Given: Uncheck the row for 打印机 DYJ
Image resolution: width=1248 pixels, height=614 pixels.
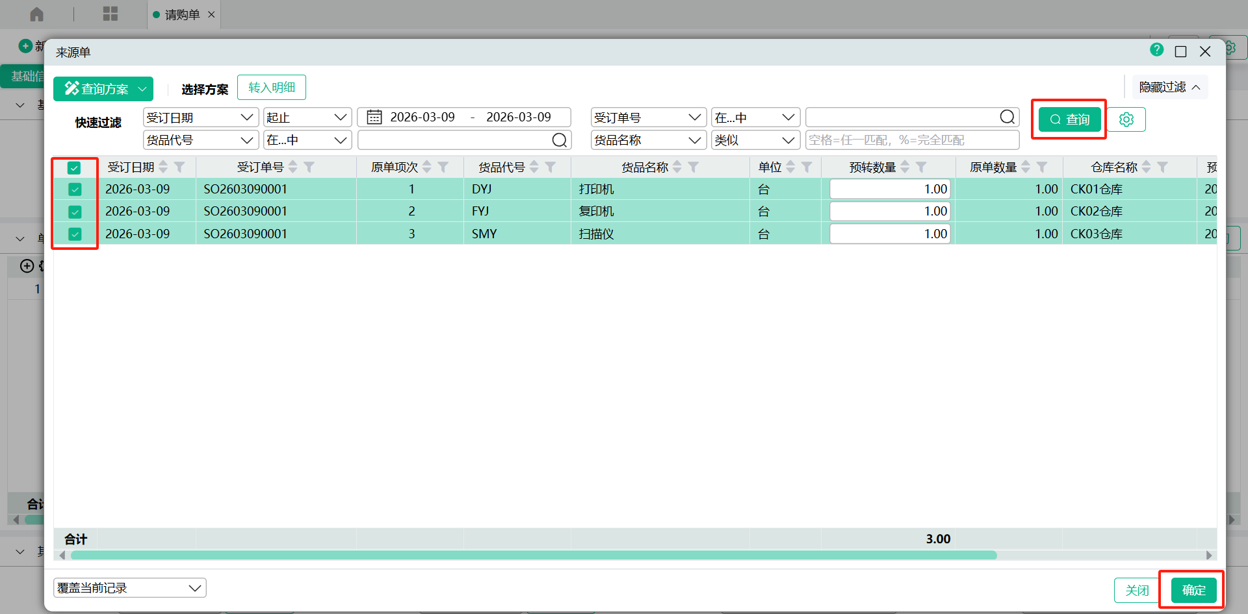Looking at the screenshot, I should click(x=75, y=190).
